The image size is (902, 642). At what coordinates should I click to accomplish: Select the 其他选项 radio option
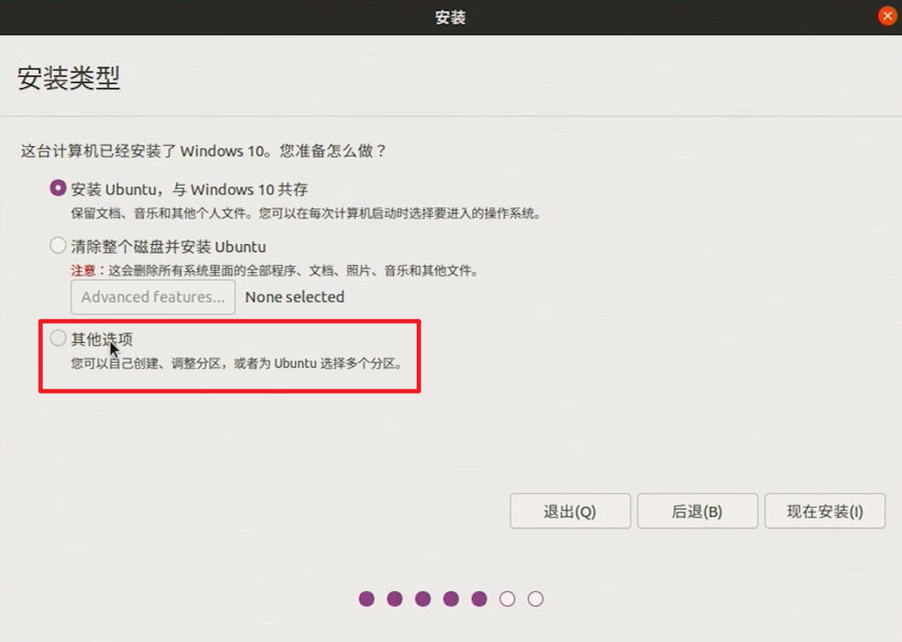tap(58, 338)
